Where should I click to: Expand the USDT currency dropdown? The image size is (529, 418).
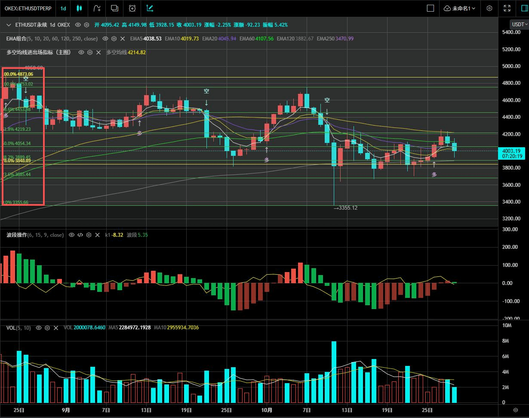point(519,25)
